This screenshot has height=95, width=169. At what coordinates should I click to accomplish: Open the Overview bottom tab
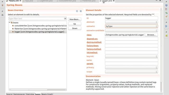click(30, 94)
